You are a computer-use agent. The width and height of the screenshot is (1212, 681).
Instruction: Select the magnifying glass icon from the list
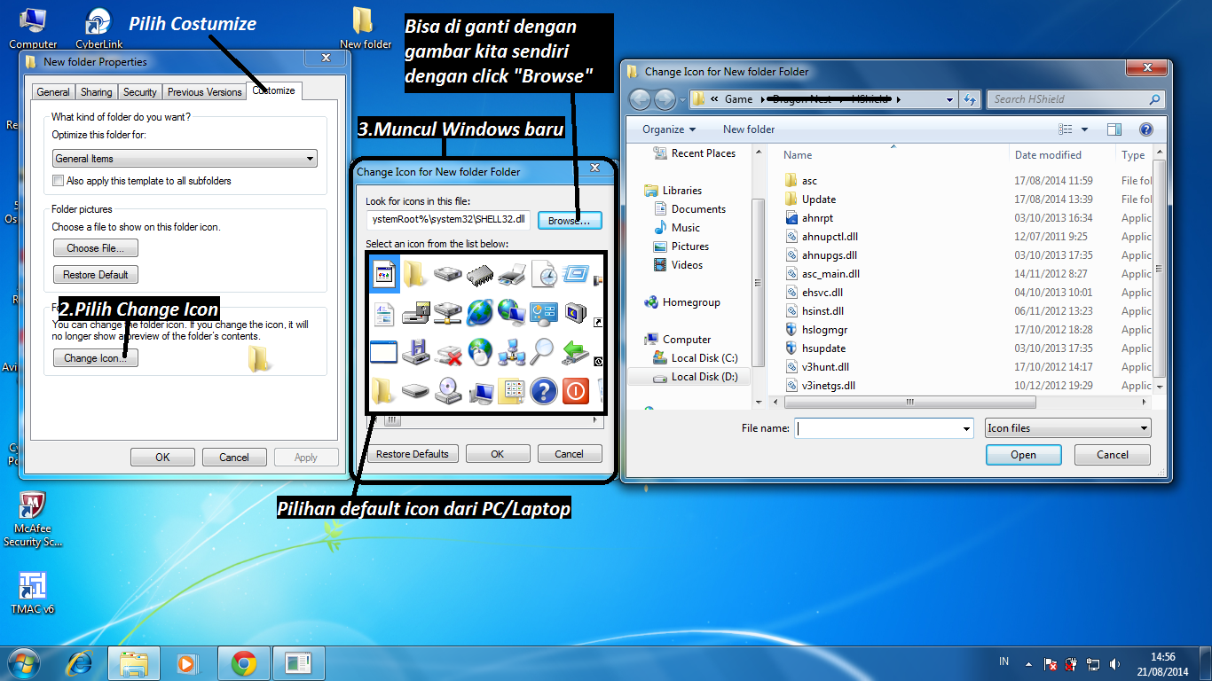pyautogui.click(x=542, y=351)
